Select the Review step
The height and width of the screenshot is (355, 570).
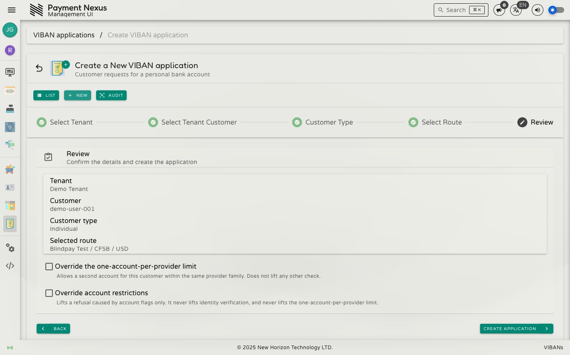pos(535,122)
